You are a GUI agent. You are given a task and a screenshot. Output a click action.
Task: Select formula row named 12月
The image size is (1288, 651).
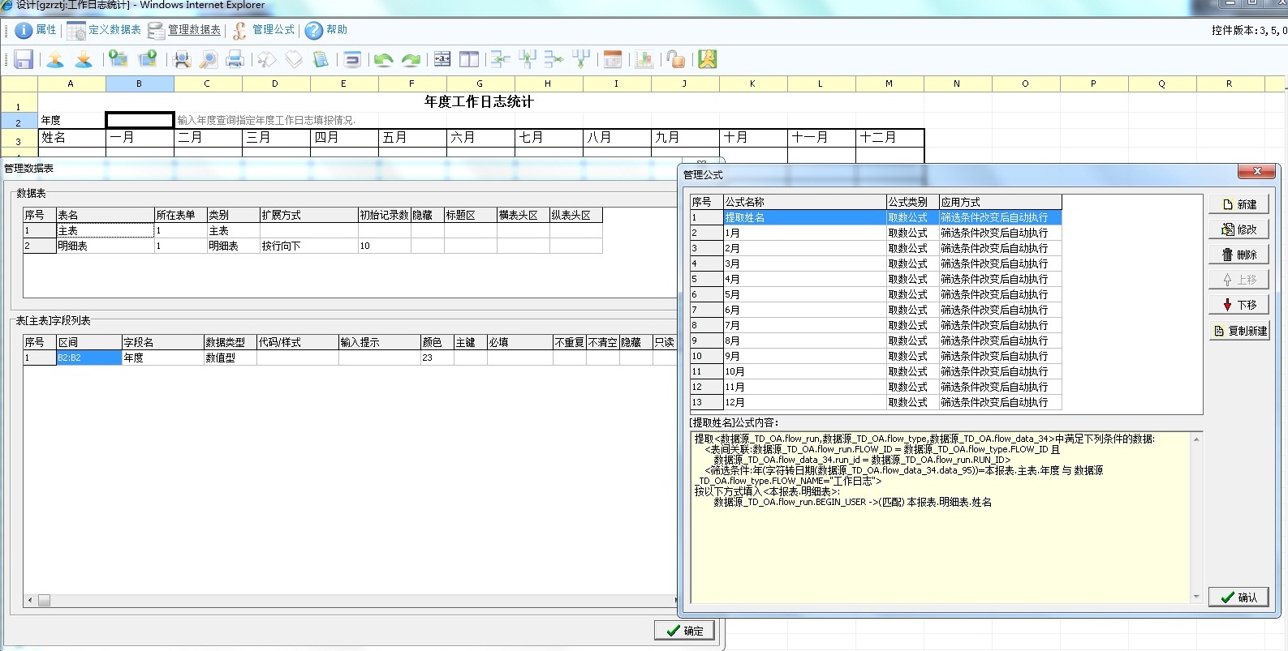876,402
